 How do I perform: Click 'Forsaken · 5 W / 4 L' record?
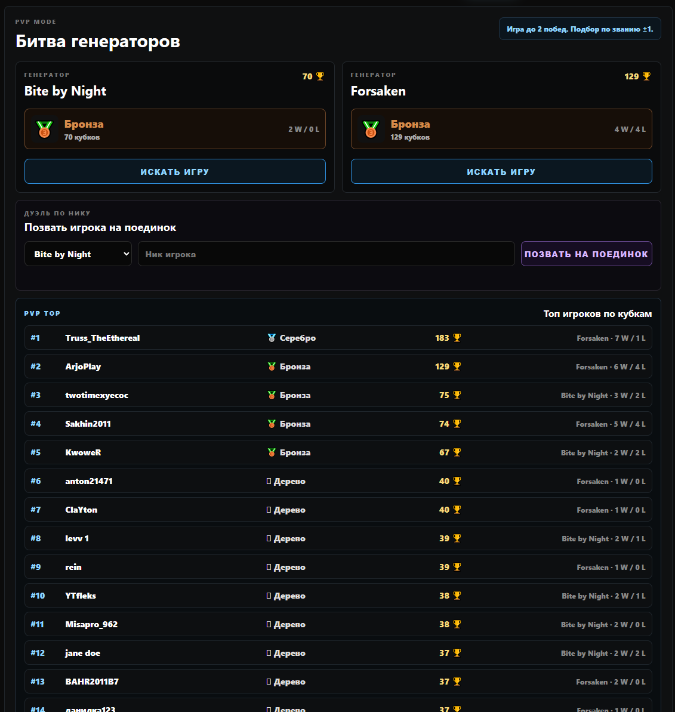611,424
